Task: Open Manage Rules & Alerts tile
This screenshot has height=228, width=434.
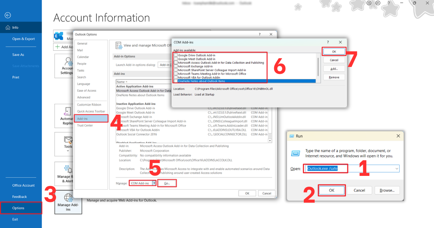Action: (x=64, y=173)
